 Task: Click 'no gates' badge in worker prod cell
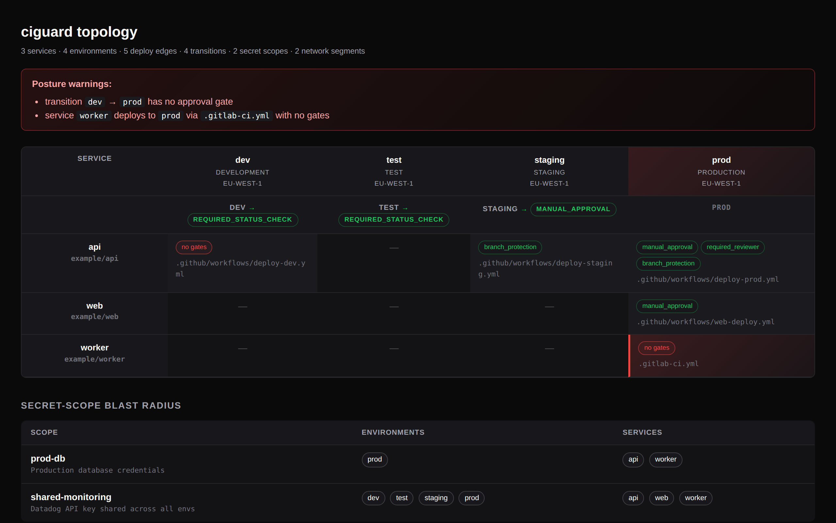[657, 348]
